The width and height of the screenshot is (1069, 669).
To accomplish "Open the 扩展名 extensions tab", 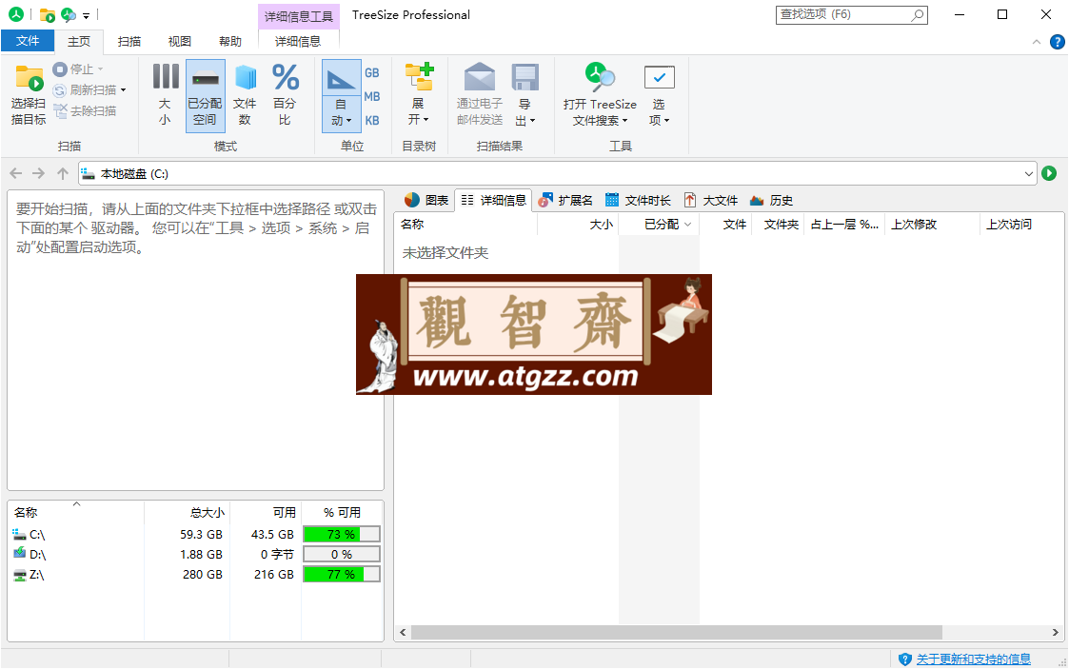I will point(565,200).
